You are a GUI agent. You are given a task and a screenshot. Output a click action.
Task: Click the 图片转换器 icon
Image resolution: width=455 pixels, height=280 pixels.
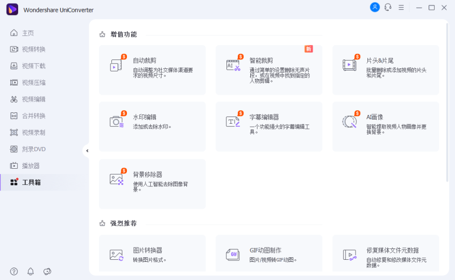pos(117,255)
